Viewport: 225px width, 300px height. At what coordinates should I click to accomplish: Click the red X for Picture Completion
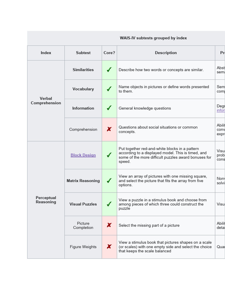(x=109, y=225)
